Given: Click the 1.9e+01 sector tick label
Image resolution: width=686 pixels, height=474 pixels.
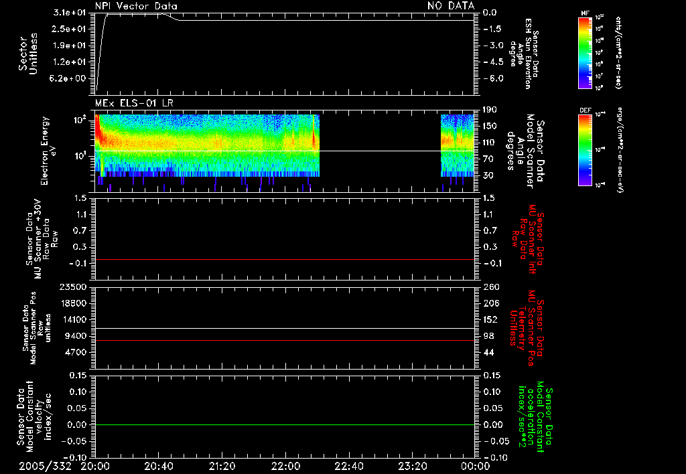Looking at the screenshot, I should (69, 46).
